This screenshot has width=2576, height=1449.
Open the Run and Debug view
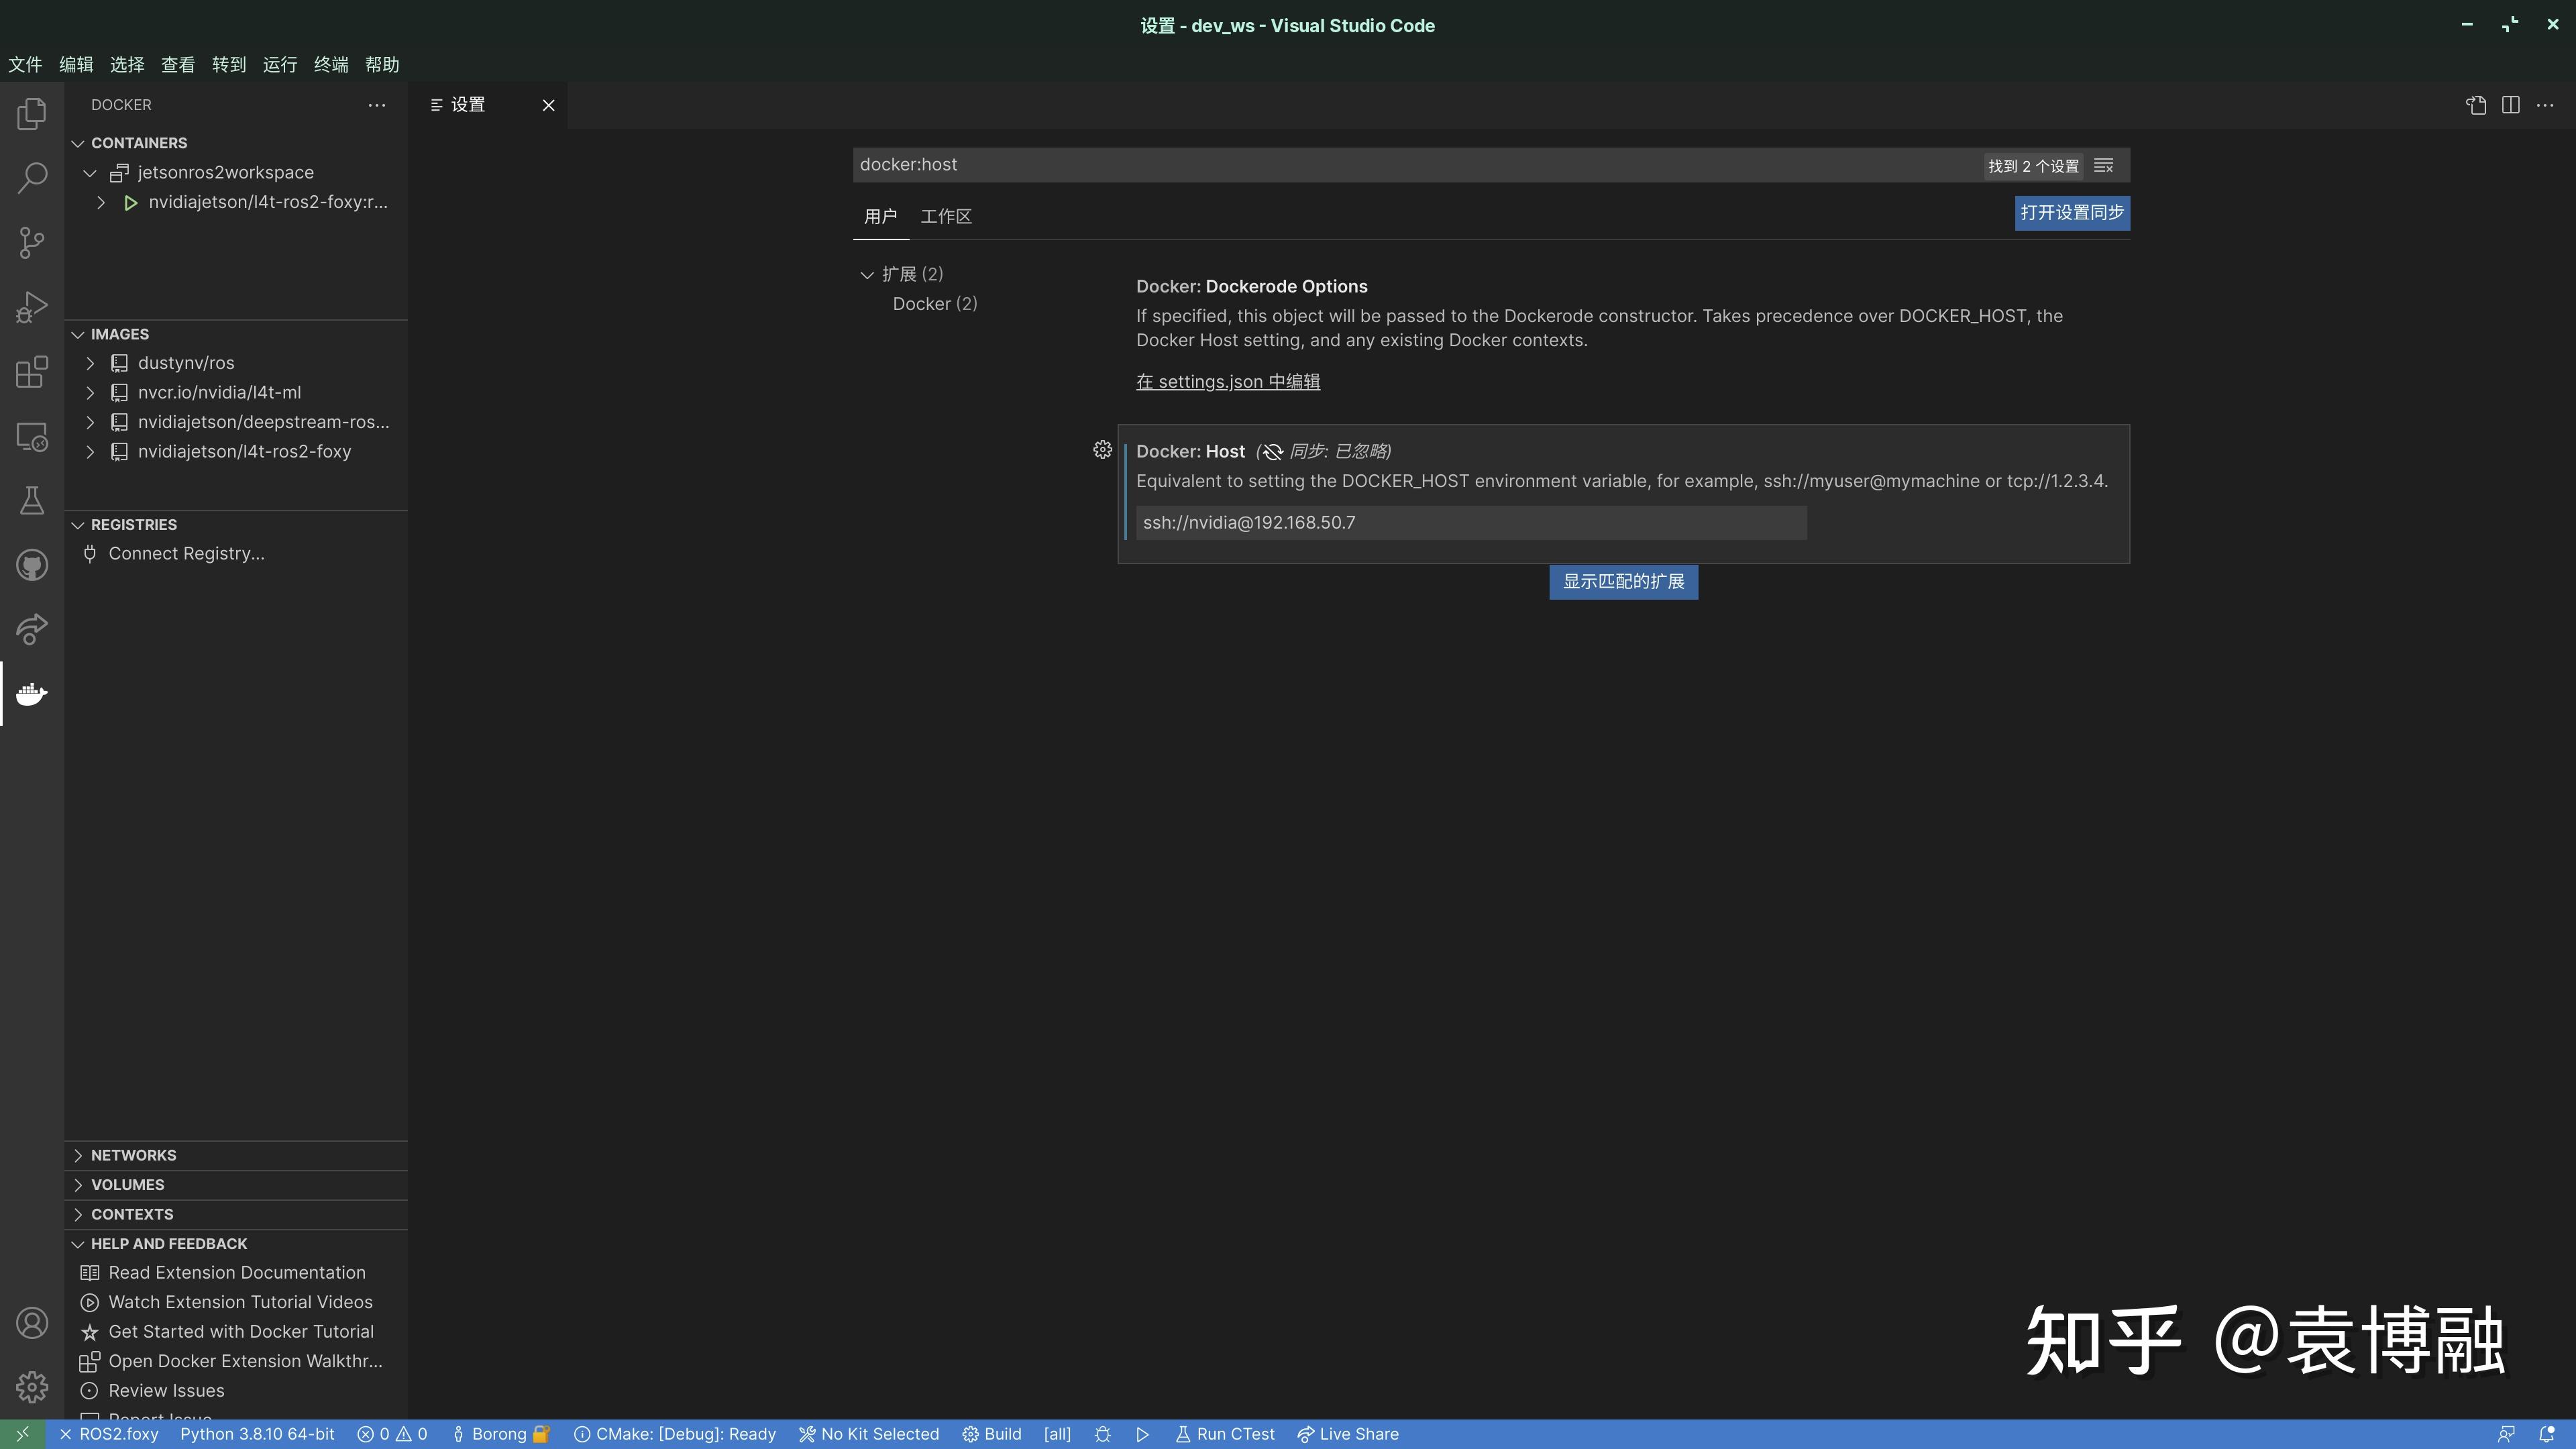tap(31, 306)
